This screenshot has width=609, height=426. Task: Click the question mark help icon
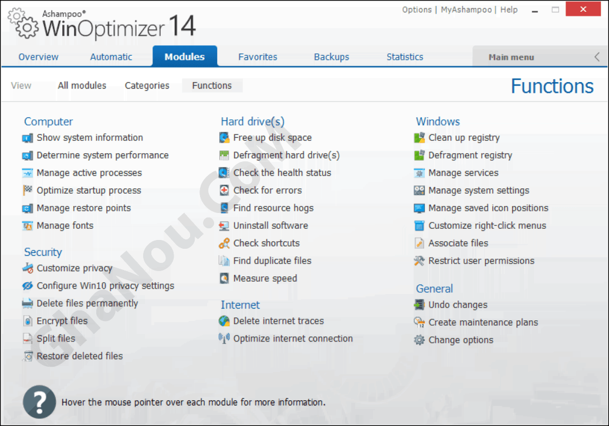pyautogui.click(x=39, y=402)
